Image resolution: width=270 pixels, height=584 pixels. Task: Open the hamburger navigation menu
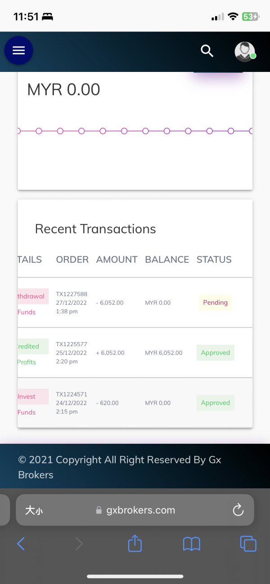(x=18, y=50)
